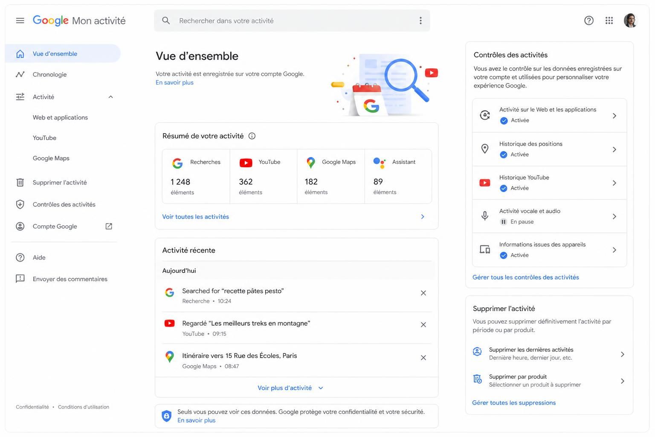
Task: Click the Rechercher dans votre activité field
Action: (292, 20)
